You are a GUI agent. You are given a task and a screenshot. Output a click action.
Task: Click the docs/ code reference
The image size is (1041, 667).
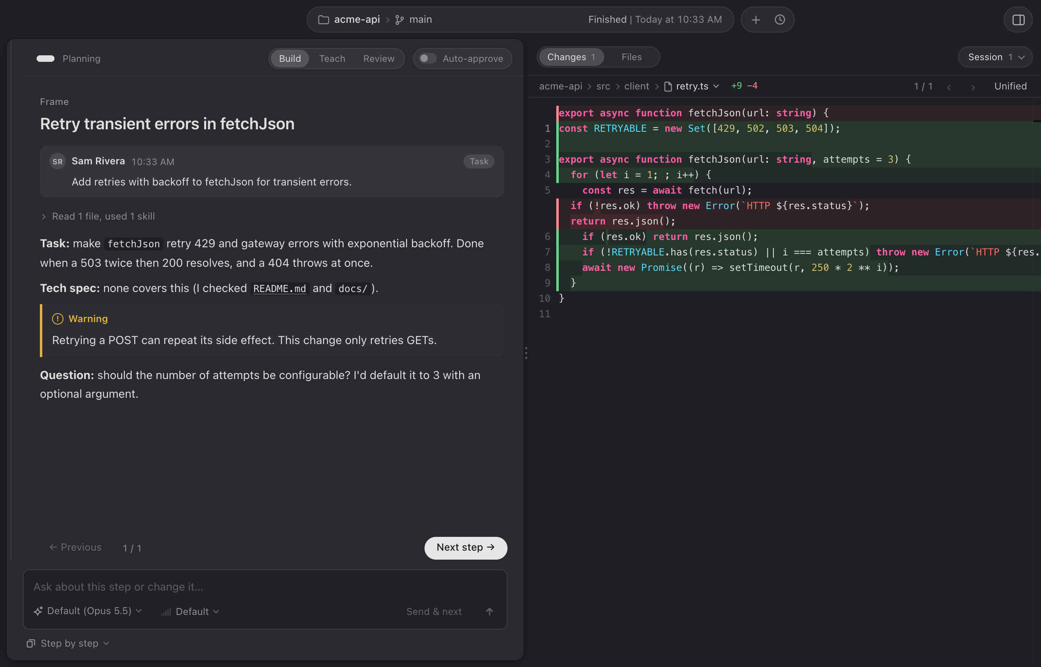pos(353,288)
